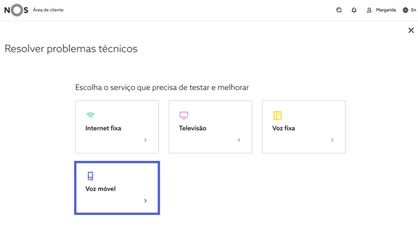This screenshot has width=418, height=227.
Task: Open the search icon in header
Action: point(339,10)
